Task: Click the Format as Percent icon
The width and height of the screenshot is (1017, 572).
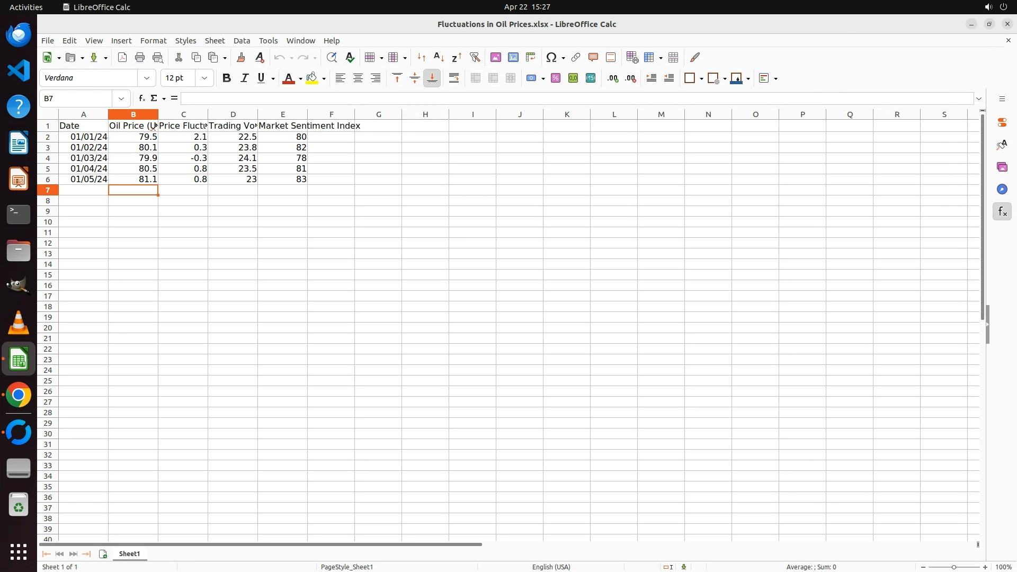Action: [x=556, y=78]
